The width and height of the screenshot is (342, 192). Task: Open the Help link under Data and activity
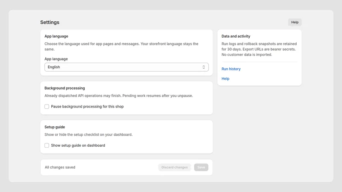(225, 79)
